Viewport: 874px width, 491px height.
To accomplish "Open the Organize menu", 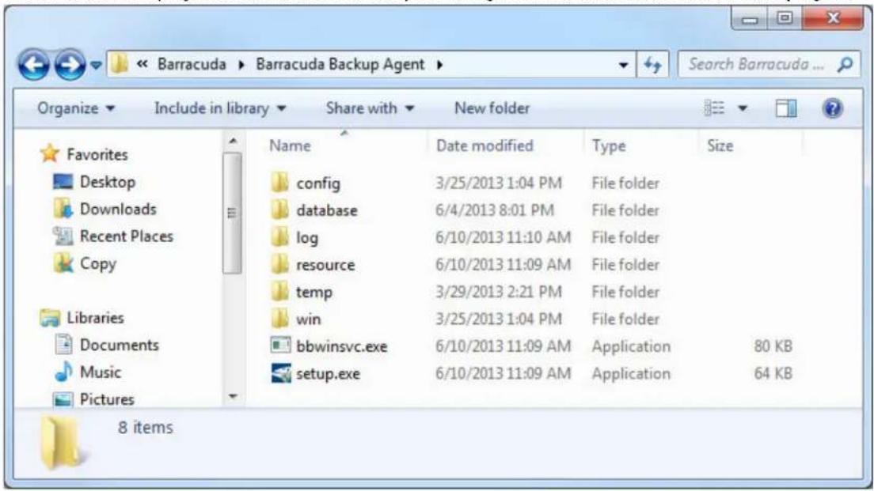I will click(76, 108).
